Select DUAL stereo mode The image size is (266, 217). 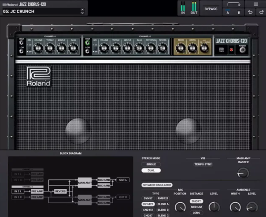point(151,170)
